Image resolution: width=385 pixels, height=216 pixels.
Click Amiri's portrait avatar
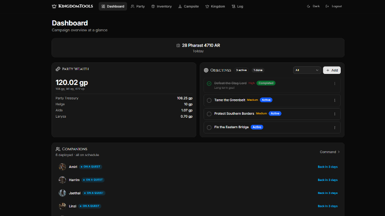[63, 167]
